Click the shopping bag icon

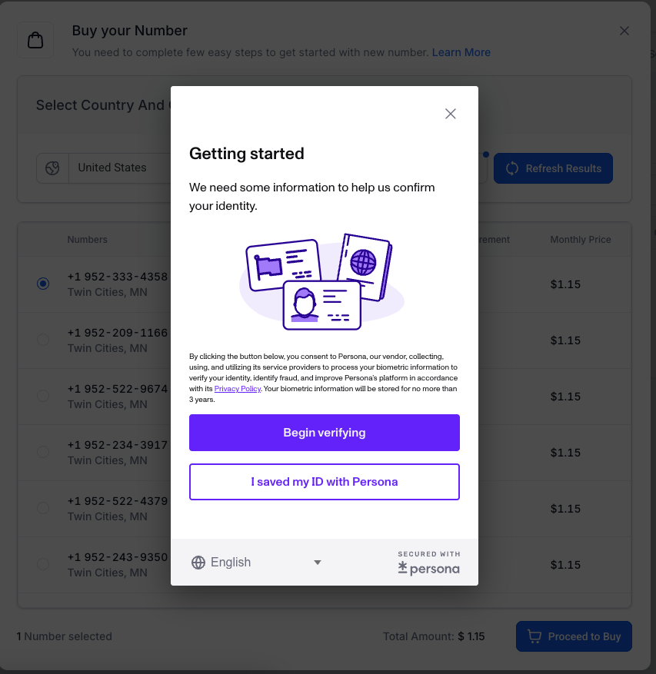35,40
